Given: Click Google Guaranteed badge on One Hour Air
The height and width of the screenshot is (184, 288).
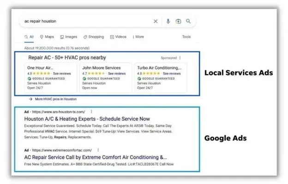Looking at the screenshot, I should click(x=46, y=79).
